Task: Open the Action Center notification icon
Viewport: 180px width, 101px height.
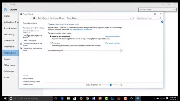Action: tap(167, 98)
